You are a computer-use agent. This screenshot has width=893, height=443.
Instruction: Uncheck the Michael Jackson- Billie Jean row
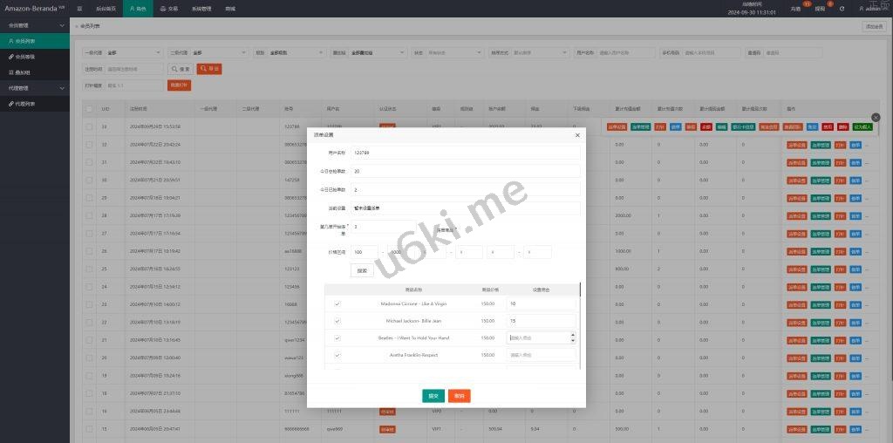pyautogui.click(x=337, y=321)
